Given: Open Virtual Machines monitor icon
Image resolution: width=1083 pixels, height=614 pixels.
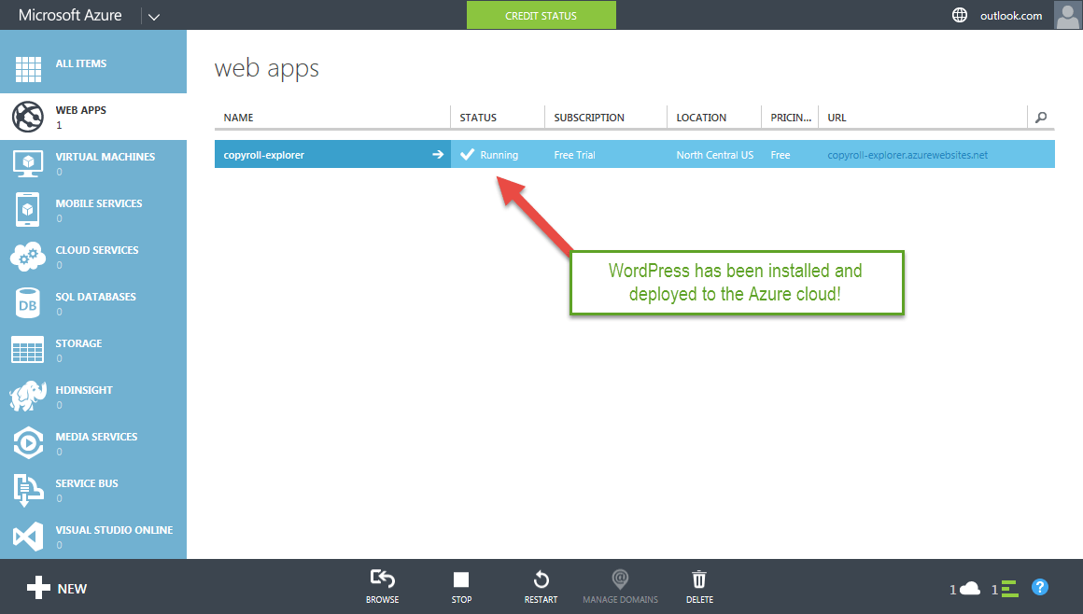Looking at the screenshot, I should [x=28, y=163].
